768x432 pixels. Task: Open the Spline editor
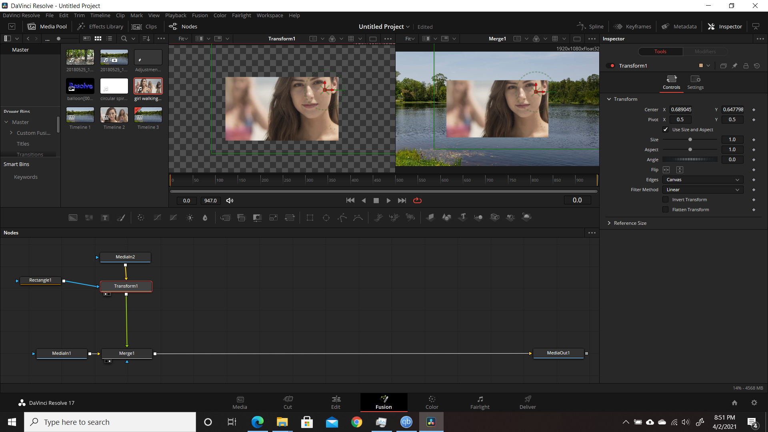coord(590,26)
